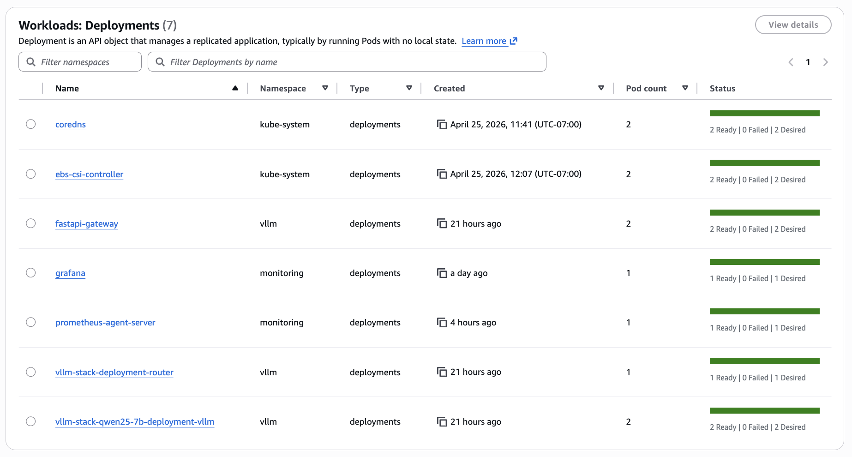Copy the creation timestamp of coredns
The height and width of the screenshot is (457, 852).
442,124
